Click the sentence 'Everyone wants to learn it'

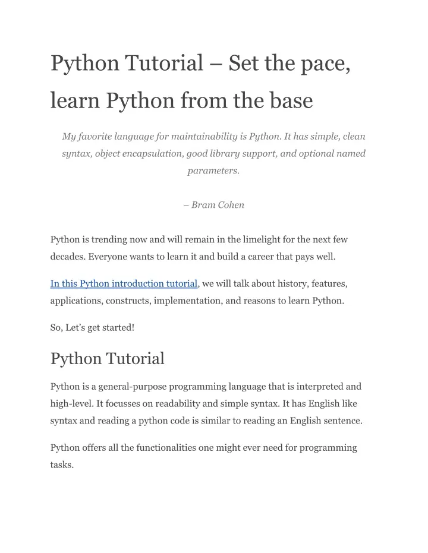212,257
